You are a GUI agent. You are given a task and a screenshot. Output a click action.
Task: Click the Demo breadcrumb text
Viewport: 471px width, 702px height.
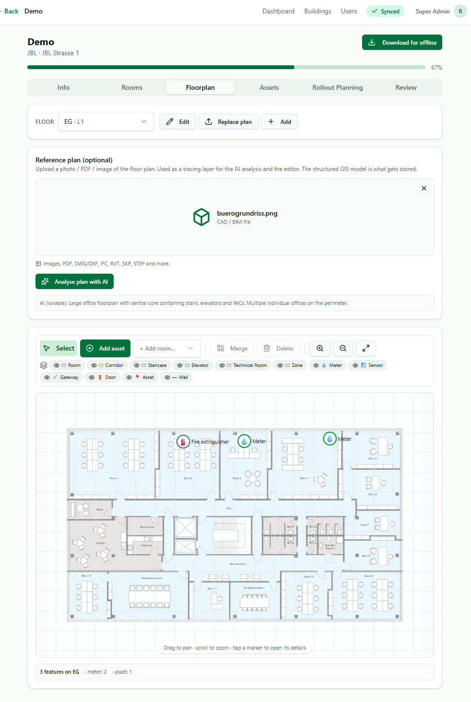tap(34, 11)
